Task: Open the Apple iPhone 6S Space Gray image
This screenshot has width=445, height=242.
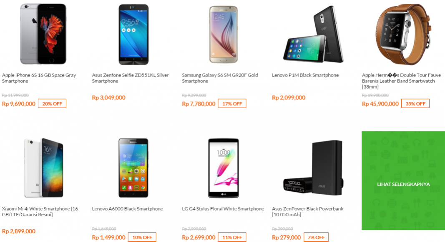Action: point(43,34)
